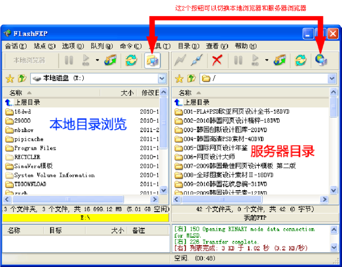Click the server file list vertical scrollbar
The width and height of the screenshot is (342, 267).
(333, 144)
